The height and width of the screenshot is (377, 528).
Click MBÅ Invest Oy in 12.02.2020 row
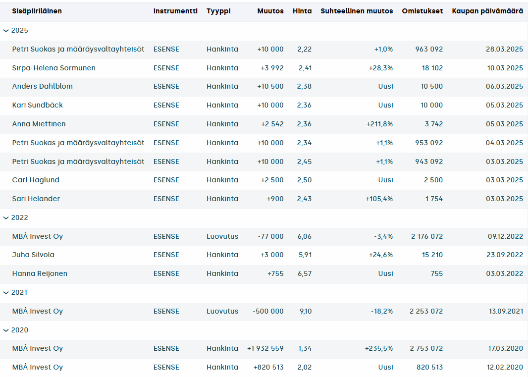37,367
